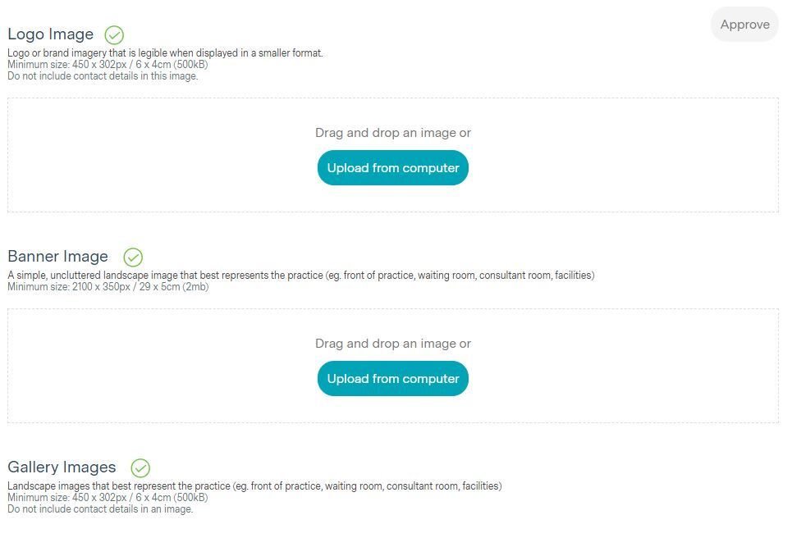
Task: Click the logo legibility description text
Action: [x=165, y=53]
